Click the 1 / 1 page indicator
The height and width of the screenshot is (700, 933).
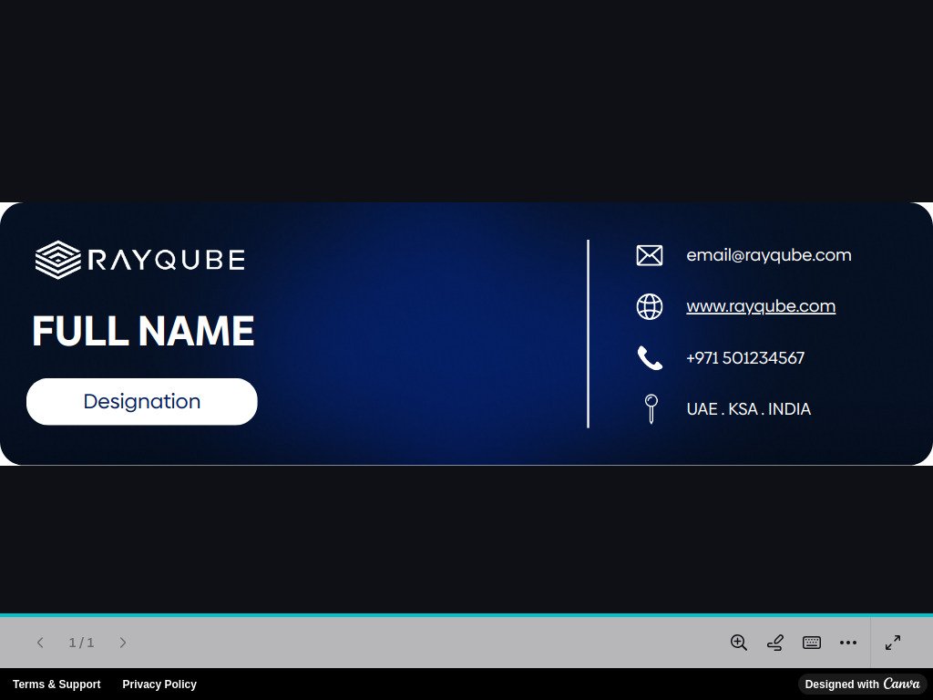(81, 643)
